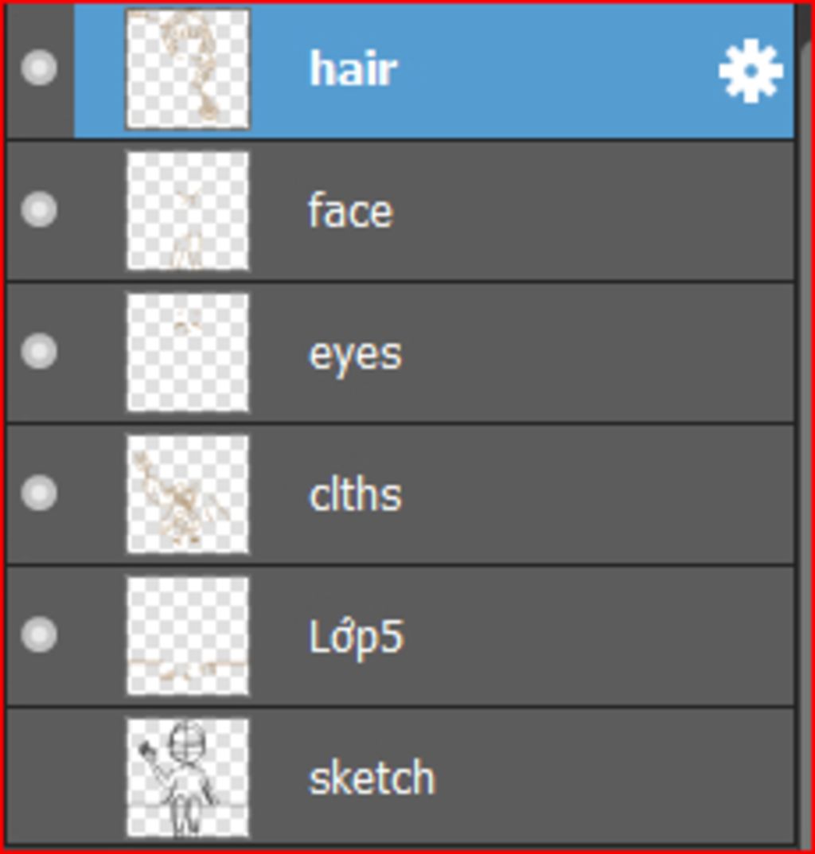The width and height of the screenshot is (815, 854).
Task: Hide the hair layer
Action: (x=39, y=68)
